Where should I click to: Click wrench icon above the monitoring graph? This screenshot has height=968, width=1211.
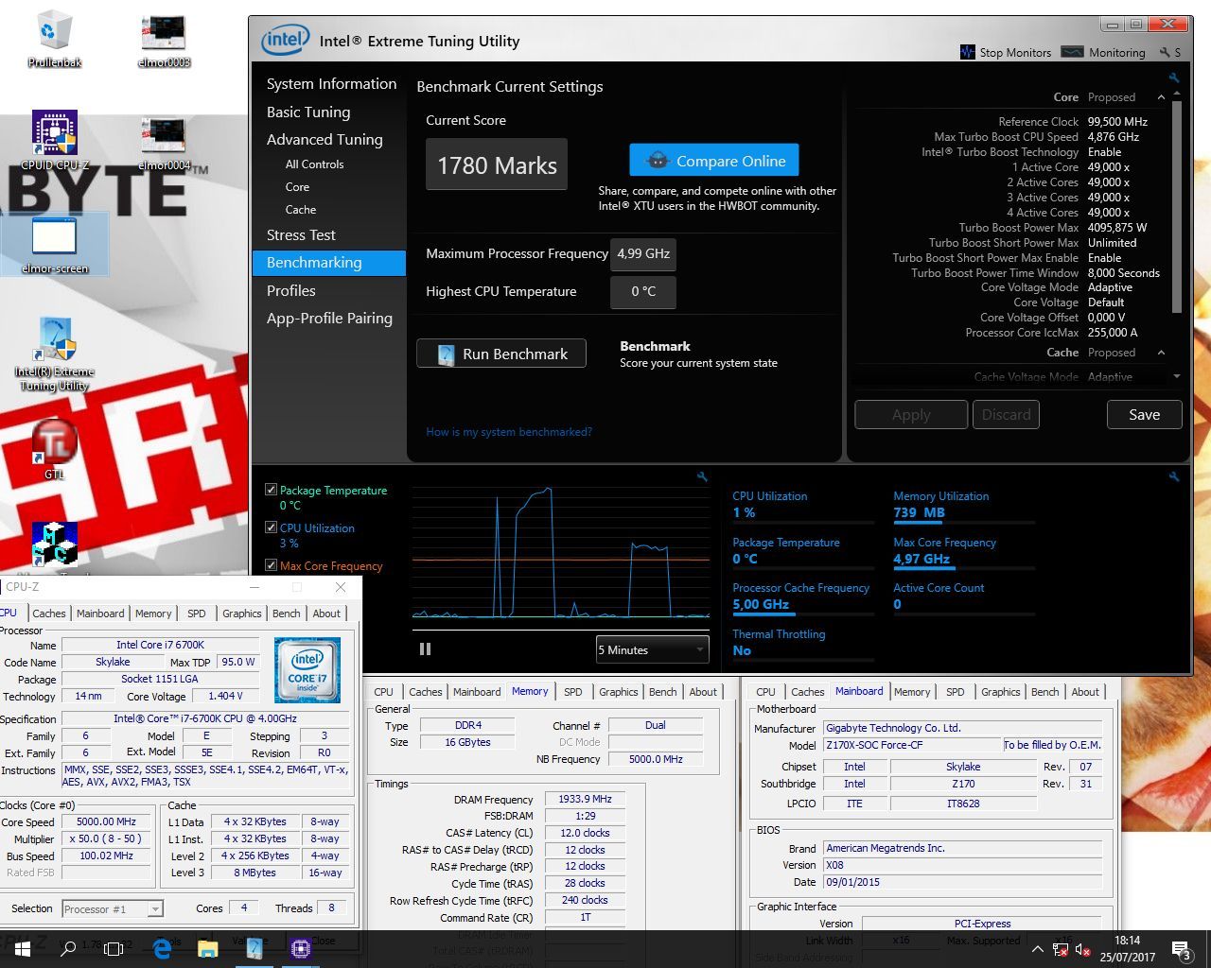702,477
